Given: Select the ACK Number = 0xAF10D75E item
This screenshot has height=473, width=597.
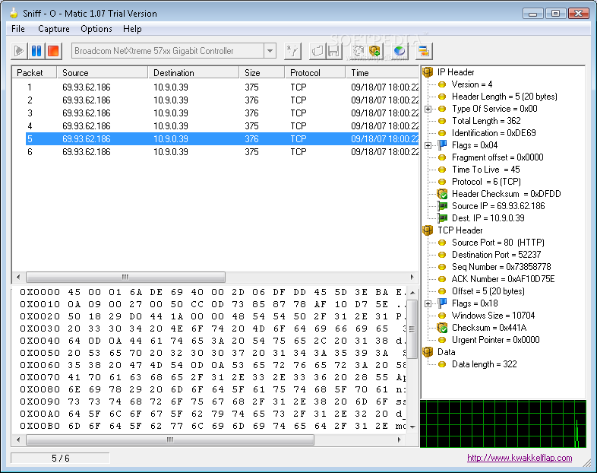Looking at the screenshot, I should pyautogui.click(x=503, y=279).
